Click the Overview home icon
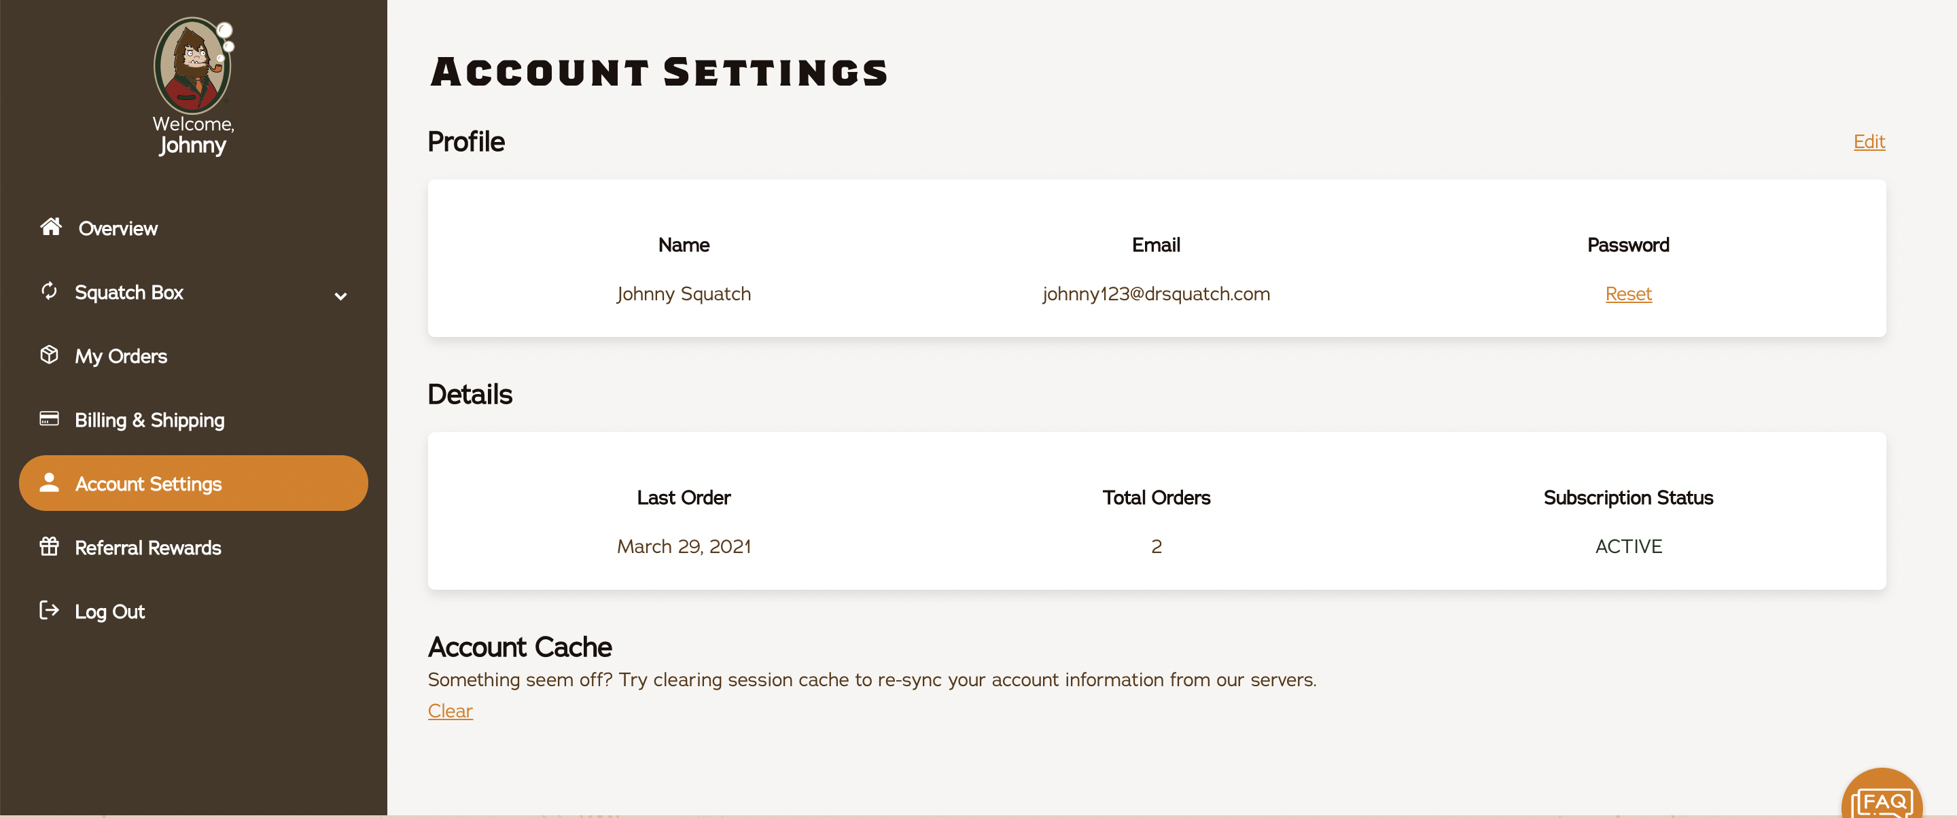The image size is (1957, 818). 51,226
